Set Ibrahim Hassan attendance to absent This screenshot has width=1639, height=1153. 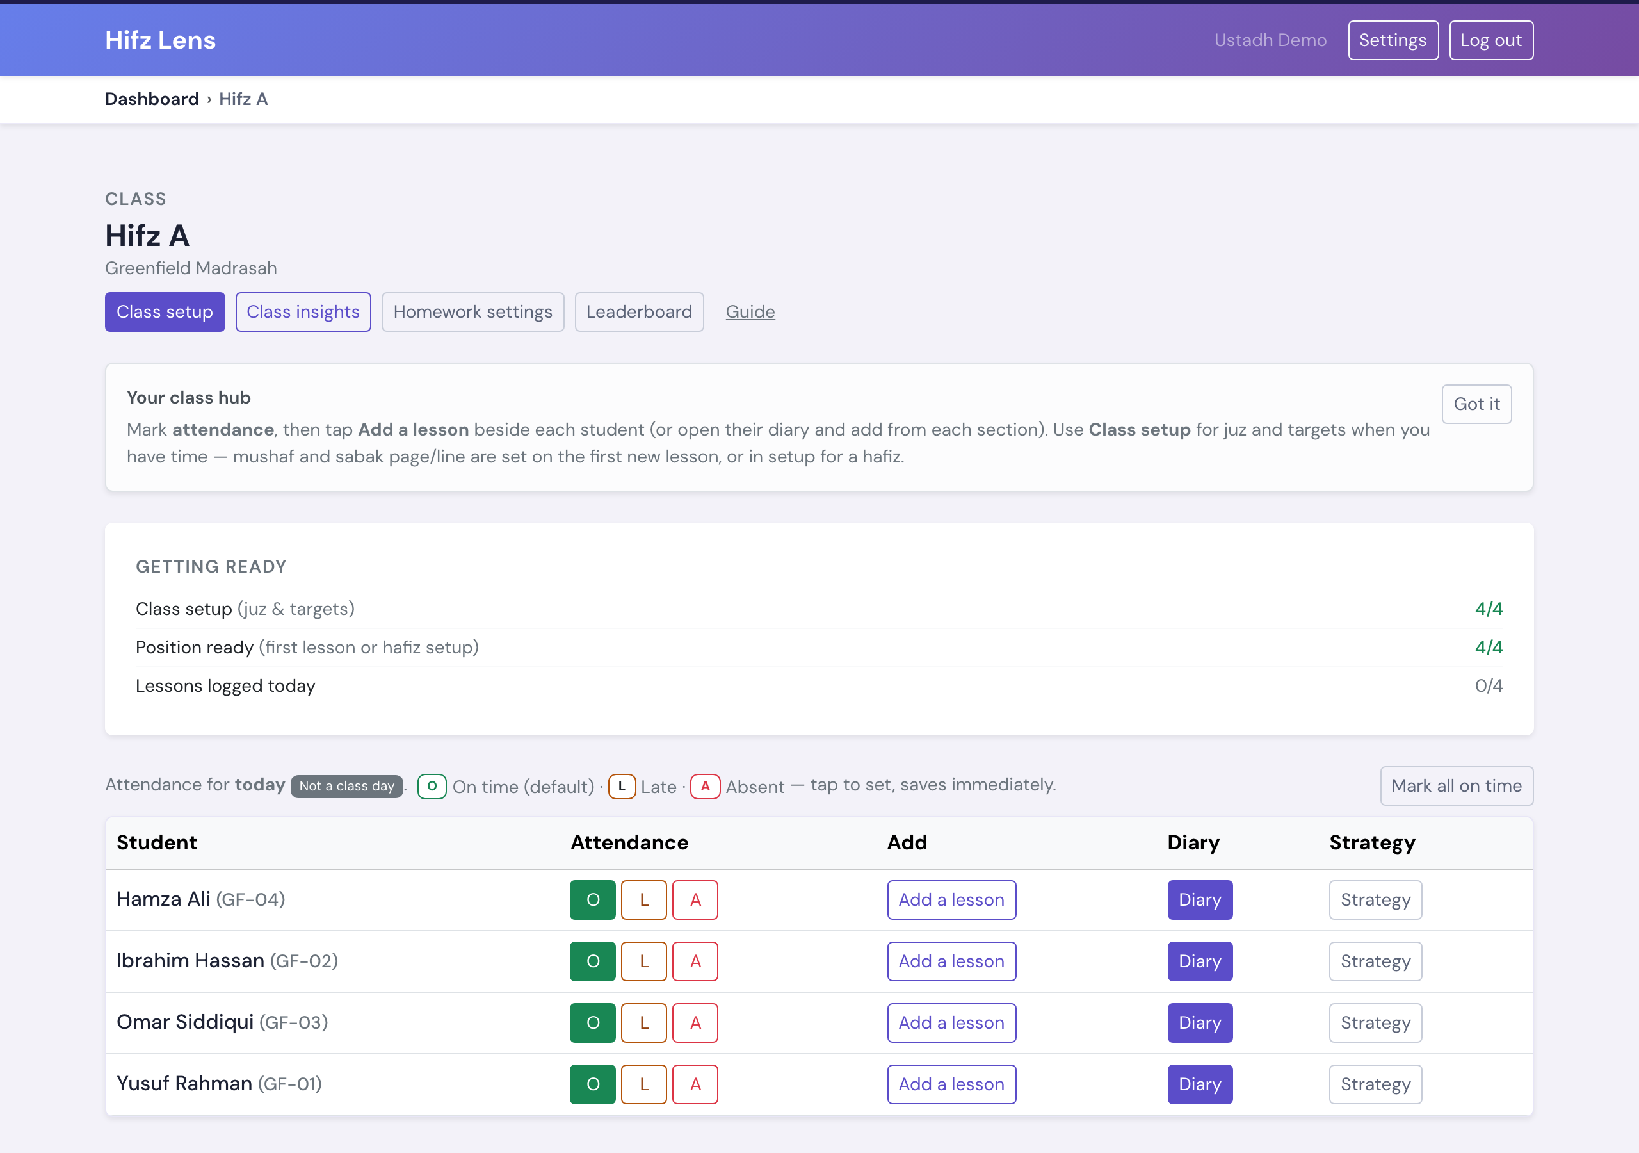pyautogui.click(x=695, y=961)
